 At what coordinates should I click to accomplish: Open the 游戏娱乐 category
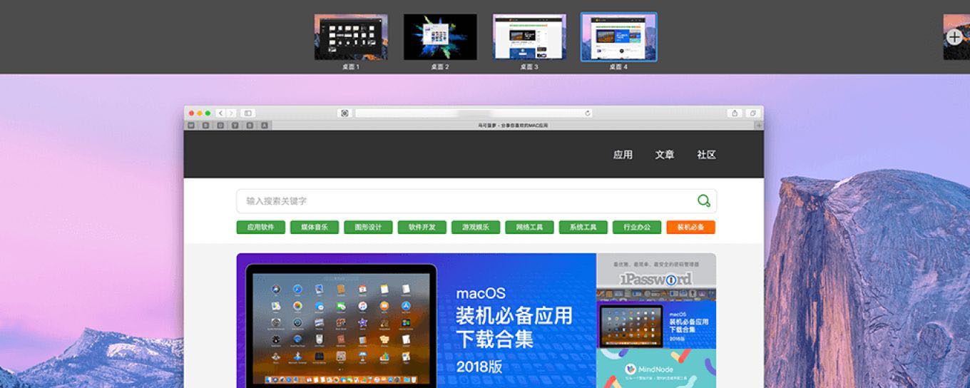[476, 228]
